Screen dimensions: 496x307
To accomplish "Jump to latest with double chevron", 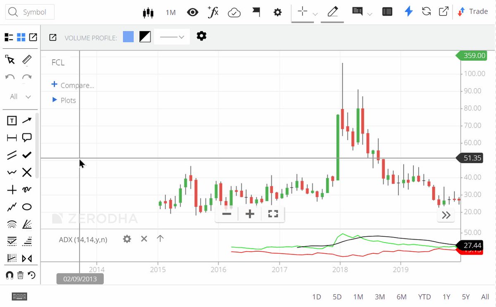I will pyautogui.click(x=446, y=215).
